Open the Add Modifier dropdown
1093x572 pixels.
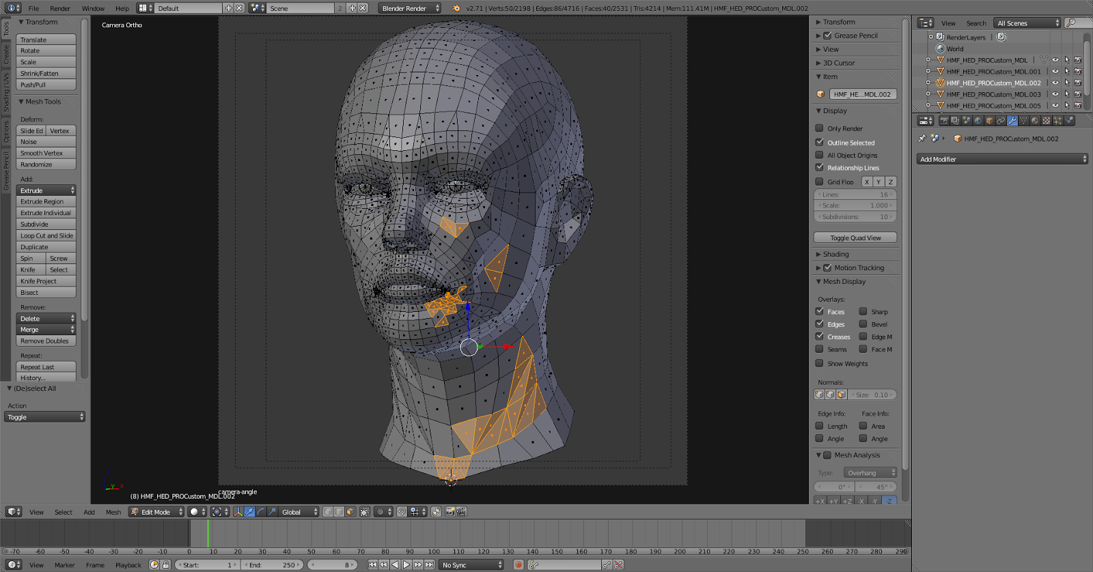(1001, 159)
